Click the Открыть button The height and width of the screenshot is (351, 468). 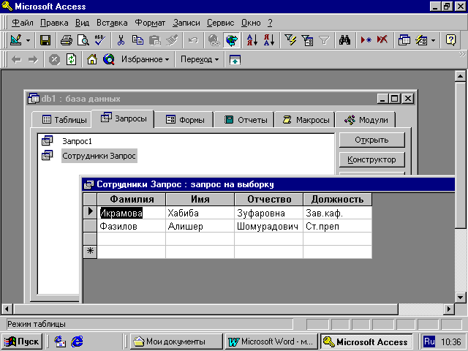[x=372, y=140]
